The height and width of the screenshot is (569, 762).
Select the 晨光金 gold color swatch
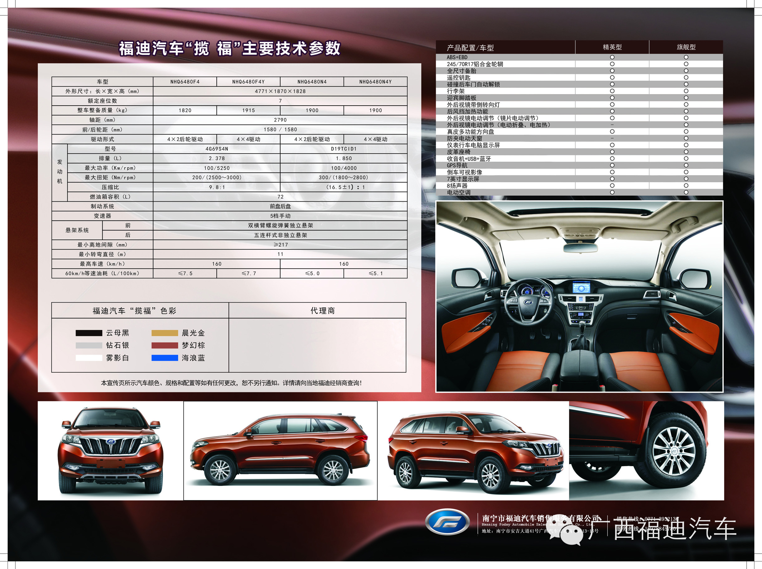pyautogui.click(x=165, y=333)
